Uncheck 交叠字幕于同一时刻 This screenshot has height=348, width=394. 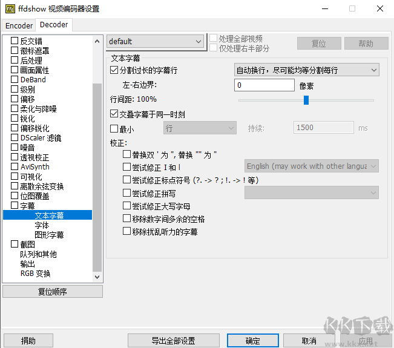(x=114, y=114)
